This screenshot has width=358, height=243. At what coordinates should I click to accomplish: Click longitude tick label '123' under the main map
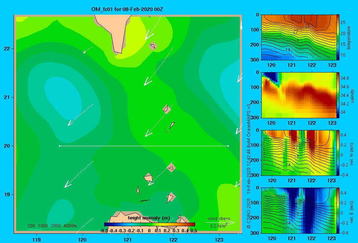pos(219,239)
